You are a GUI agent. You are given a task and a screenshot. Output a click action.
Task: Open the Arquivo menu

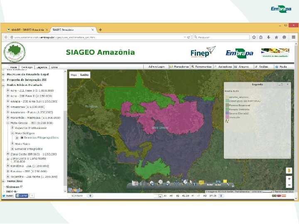[241, 67]
